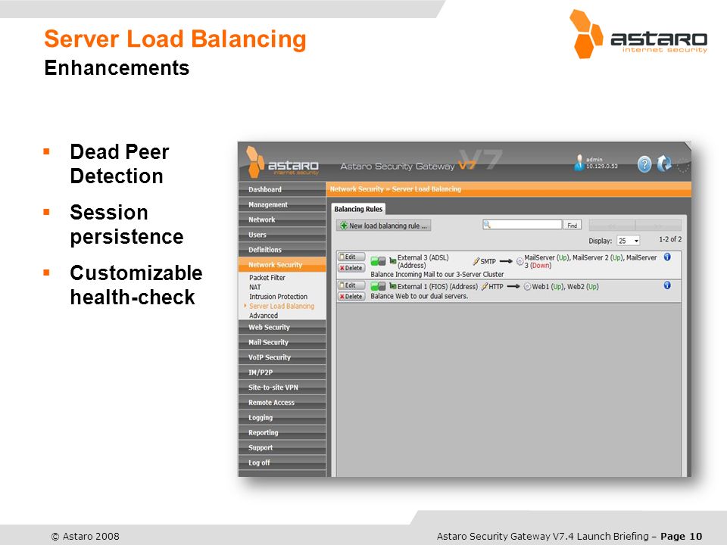Open the help question mark icon
The width and height of the screenshot is (727, 545).
click(x=644, y=164)
